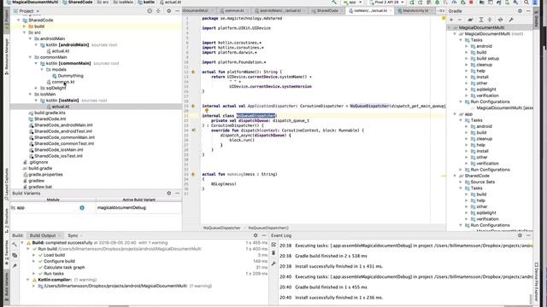The width and height of the screenshot is (547, 307).
Task: Select NoQueueDispatcher in editor breadcrumb
Action: tap(222, 228)
